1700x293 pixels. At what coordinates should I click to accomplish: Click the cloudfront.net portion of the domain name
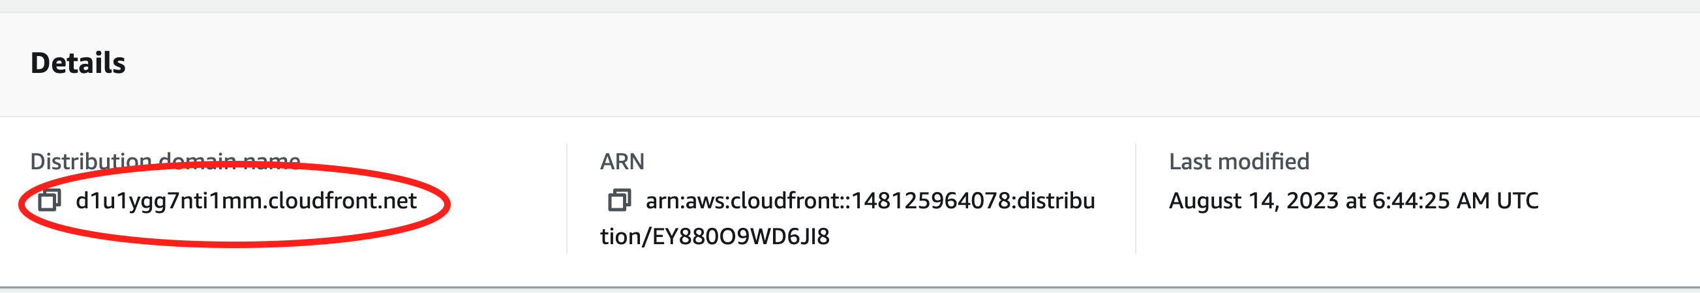pos(342,200)
